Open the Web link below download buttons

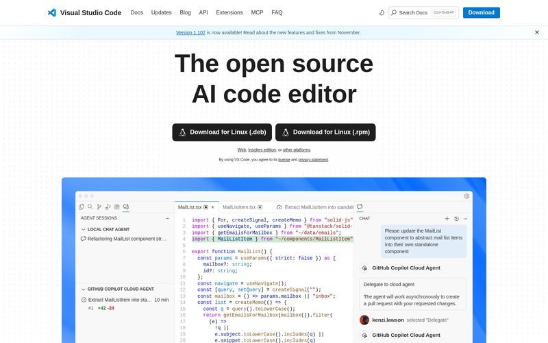[242, 150]
